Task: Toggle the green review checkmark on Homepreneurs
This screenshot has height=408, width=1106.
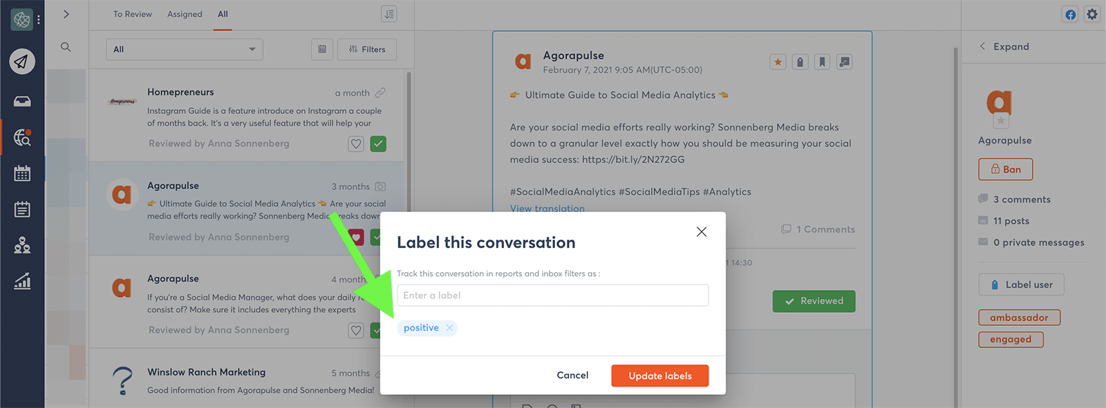Action: click(x=378, y=144)
